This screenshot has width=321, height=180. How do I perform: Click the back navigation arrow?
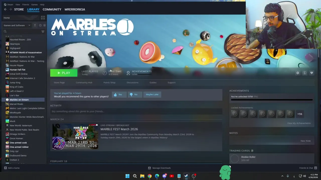pyautogui.click(x=5, y=9)
